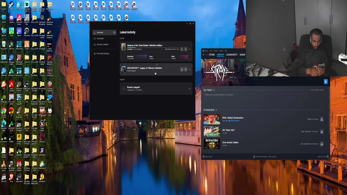Image resolution: width=347 pixels, height=195 pixels.
Task: Open the VLC media player desktop shortcut
Action: pyautogui.click(x=4, y=166)
